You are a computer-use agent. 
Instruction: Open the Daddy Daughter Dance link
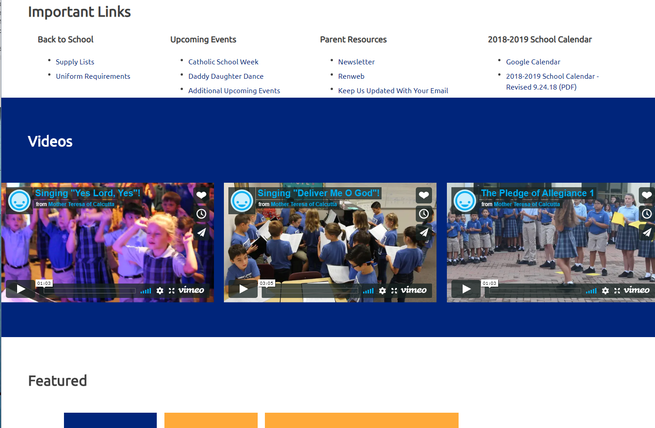coord(226,77)
